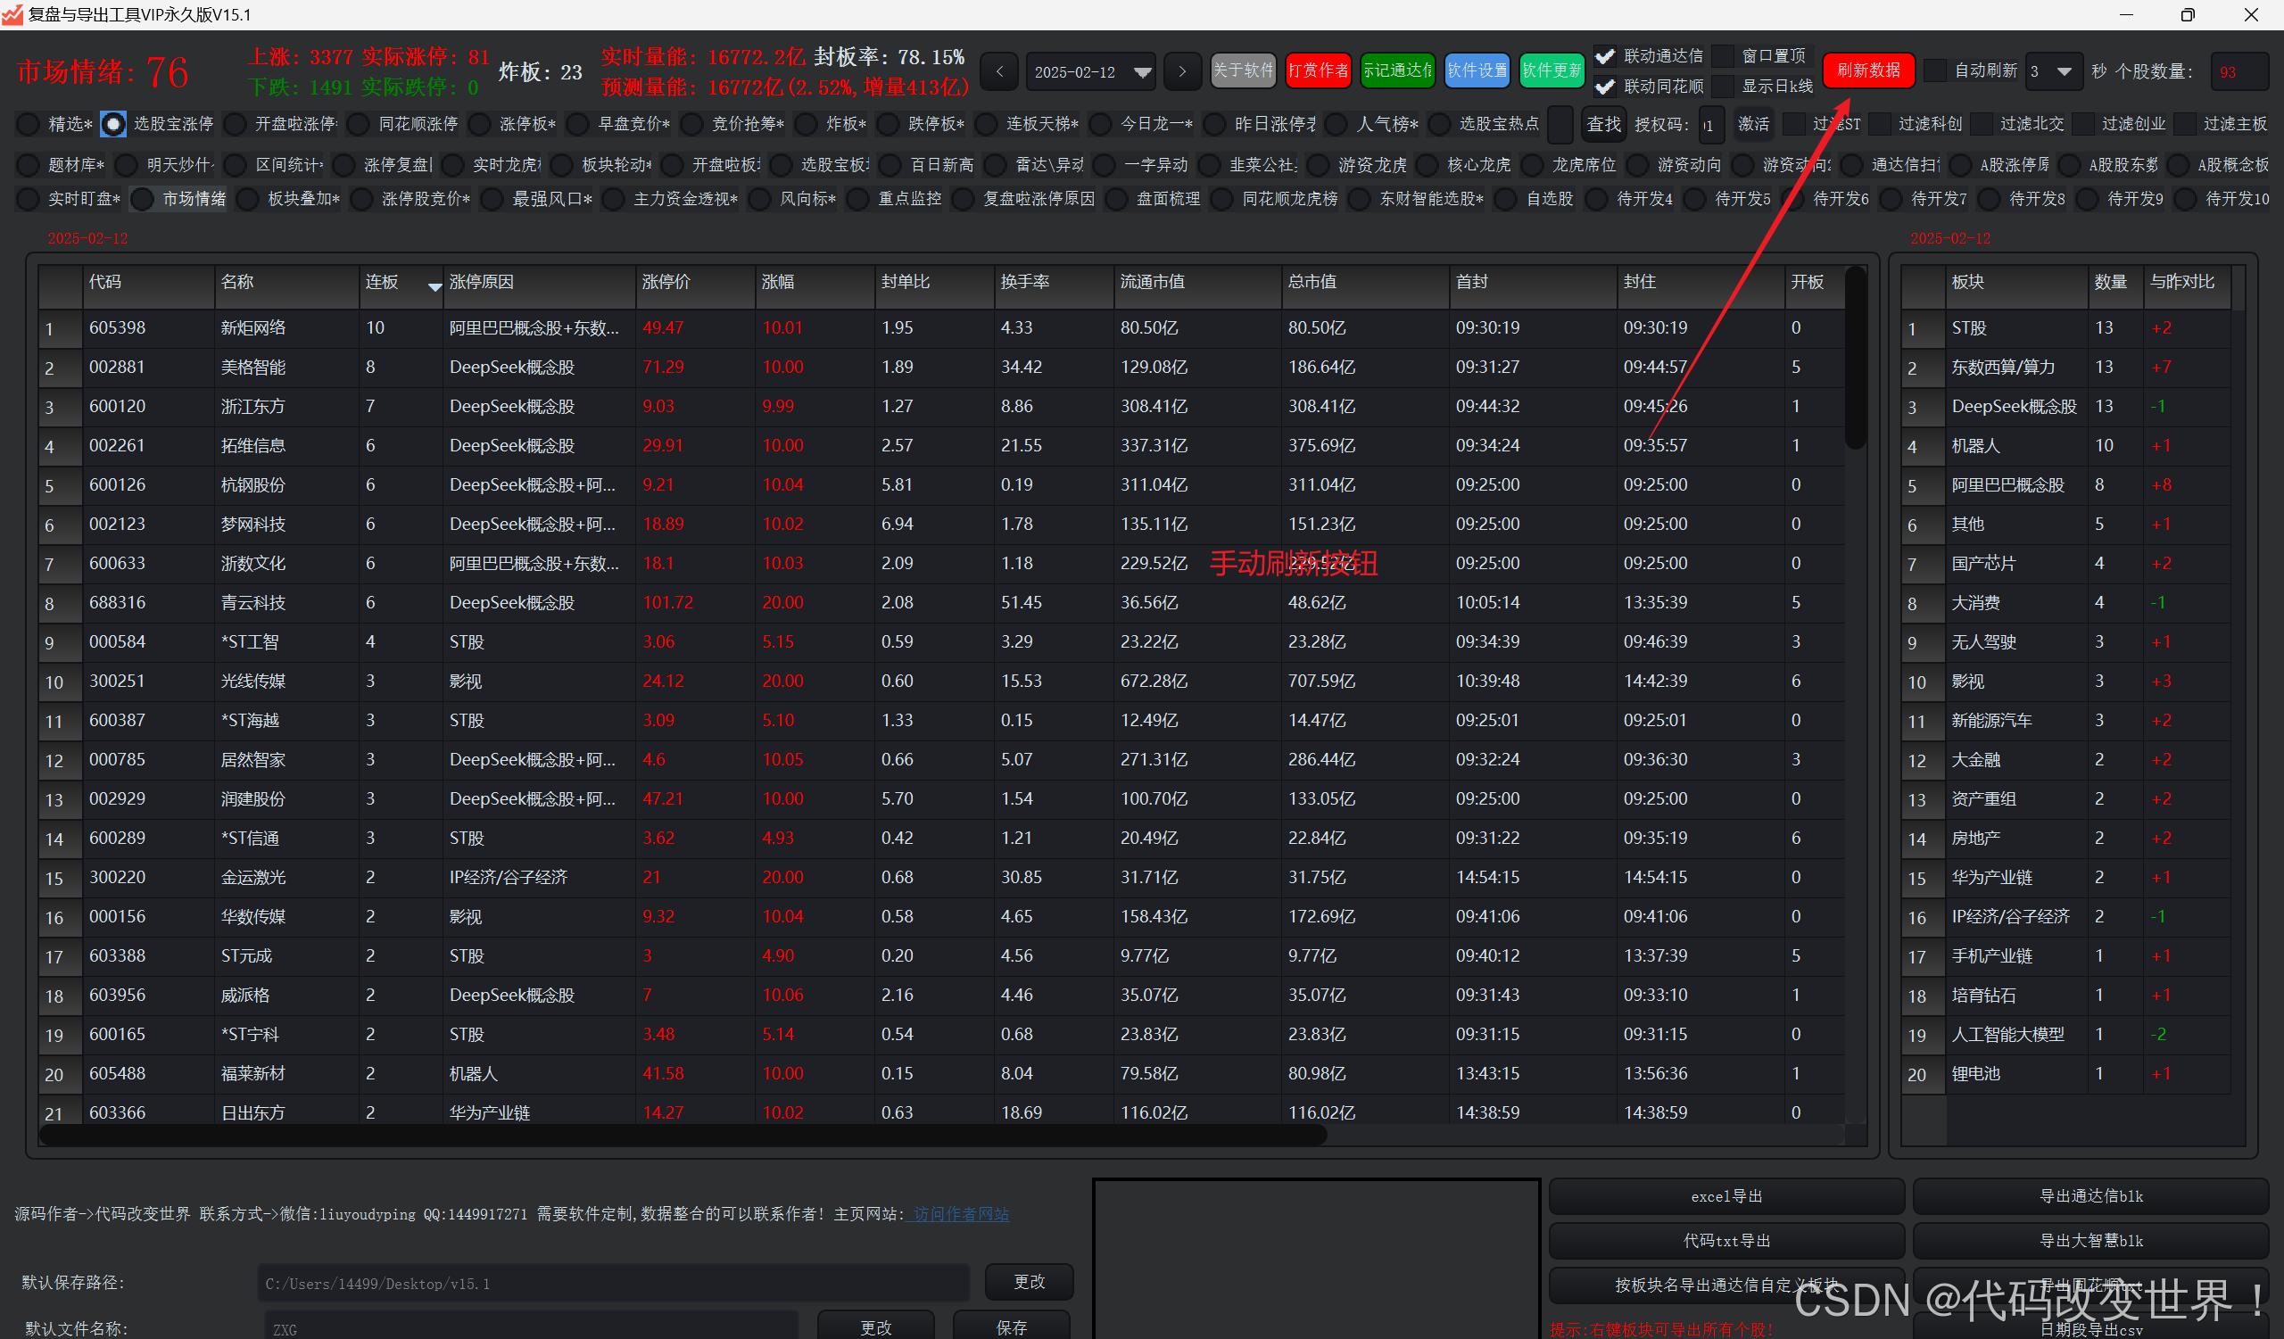This screenshot has height=1339, width=2284.
Task: Uncheck the 联动通达信 checkbox
Action: pos(1605,56)
